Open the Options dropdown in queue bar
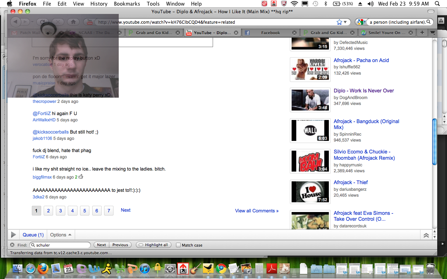This screenshot has width=447, height=279. click(61, 235)
